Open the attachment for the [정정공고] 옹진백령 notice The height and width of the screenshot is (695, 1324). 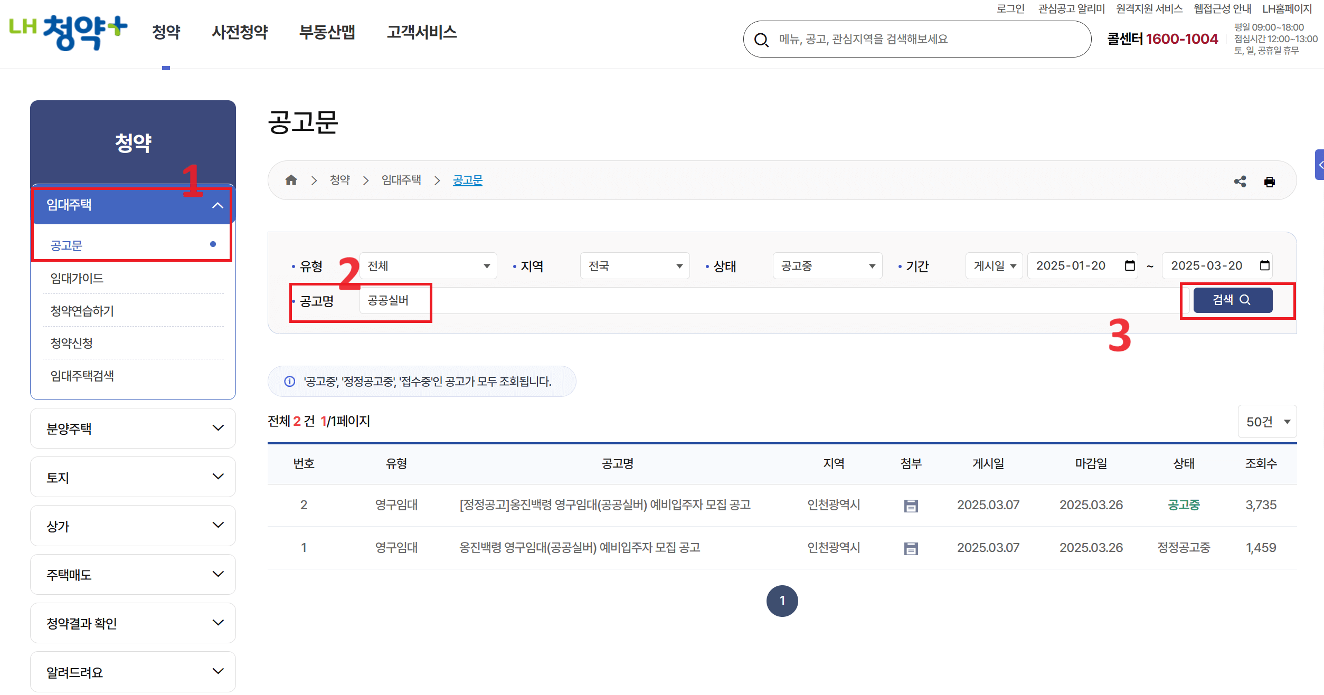[x=910, y=505]
